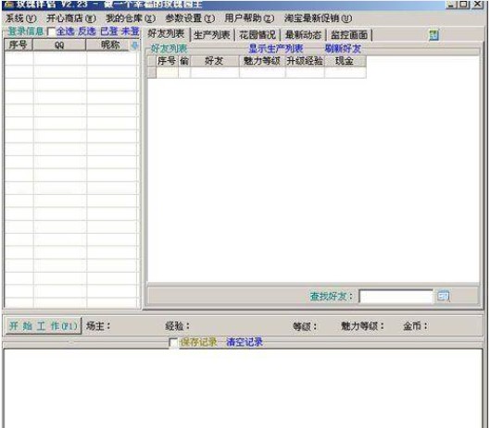490x428 pixels.
Task: Click the blue arrow icon beside 昵称 header
Action: [134, 45]
